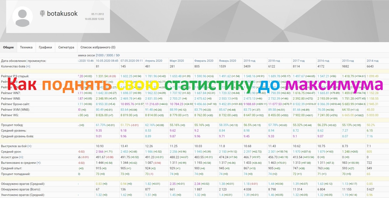
Task: Click Броне-сайт rating value 8 953.30
Action: coord(102,104)
